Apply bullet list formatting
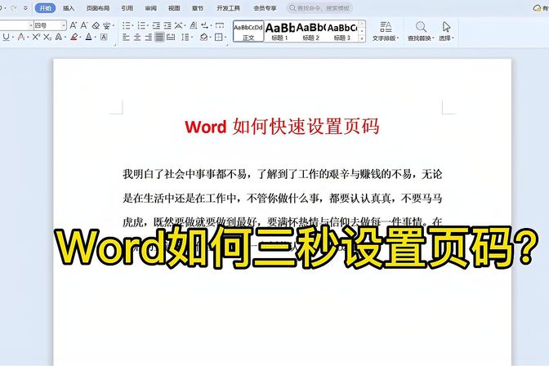Viewport: 549px width, 366px height. 126,25
